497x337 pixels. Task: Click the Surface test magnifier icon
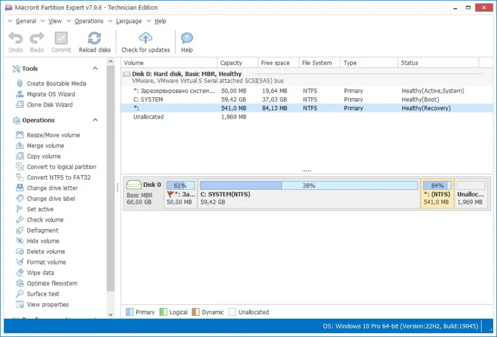pos(19,294)
